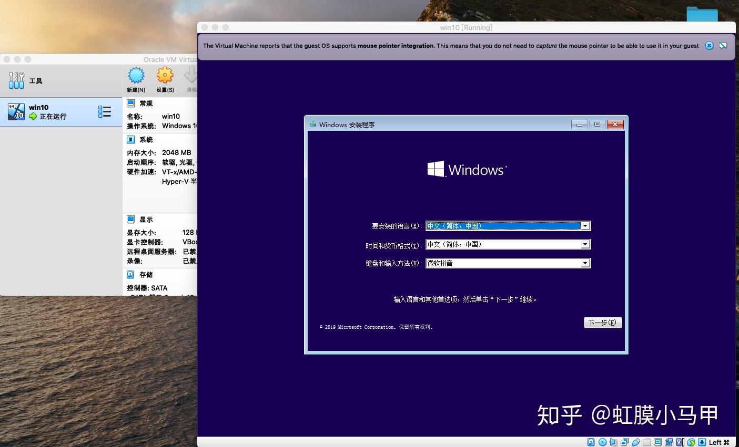
Task: Click '控制器: SATA' storage entry
Action: (x=147, y=288)
